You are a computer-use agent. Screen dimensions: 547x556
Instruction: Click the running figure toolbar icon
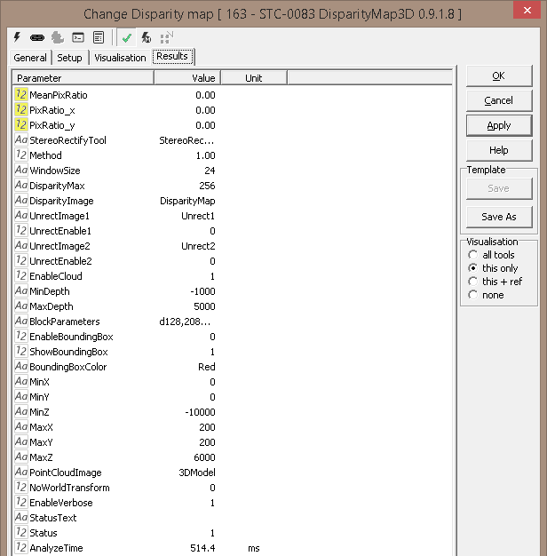point(147,37)
